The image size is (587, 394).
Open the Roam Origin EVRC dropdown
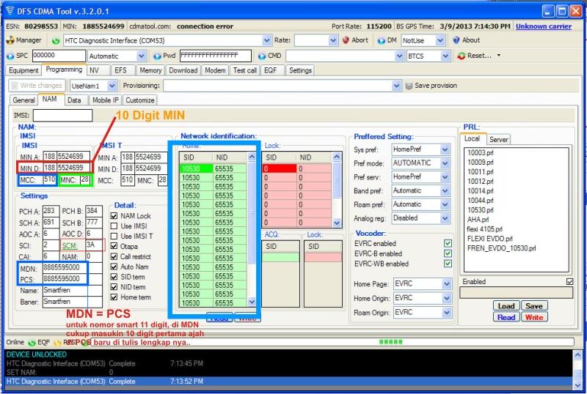(447, 313)
